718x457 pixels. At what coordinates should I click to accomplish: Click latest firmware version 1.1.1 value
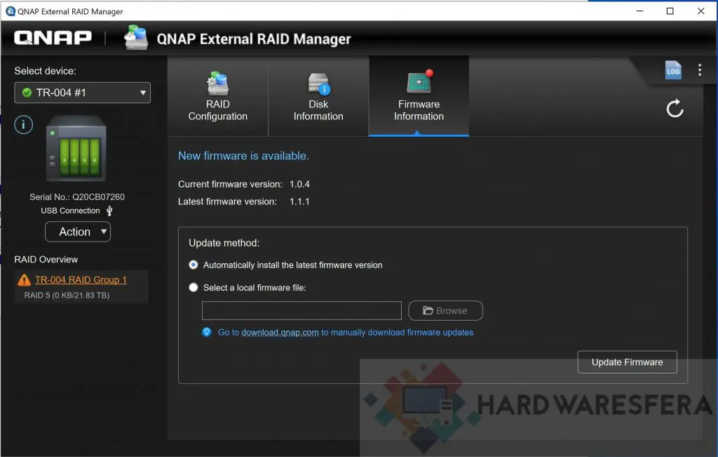(299, 201)
